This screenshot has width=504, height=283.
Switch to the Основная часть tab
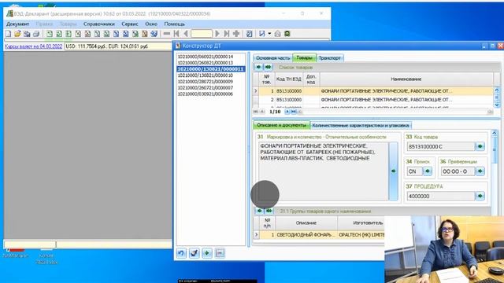(x=273, y=58)
